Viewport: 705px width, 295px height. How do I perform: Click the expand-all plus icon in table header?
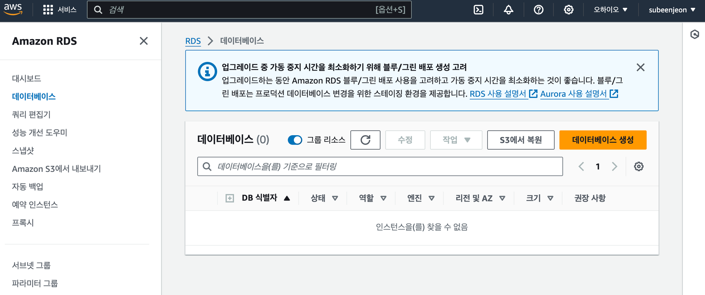[229, 198]
